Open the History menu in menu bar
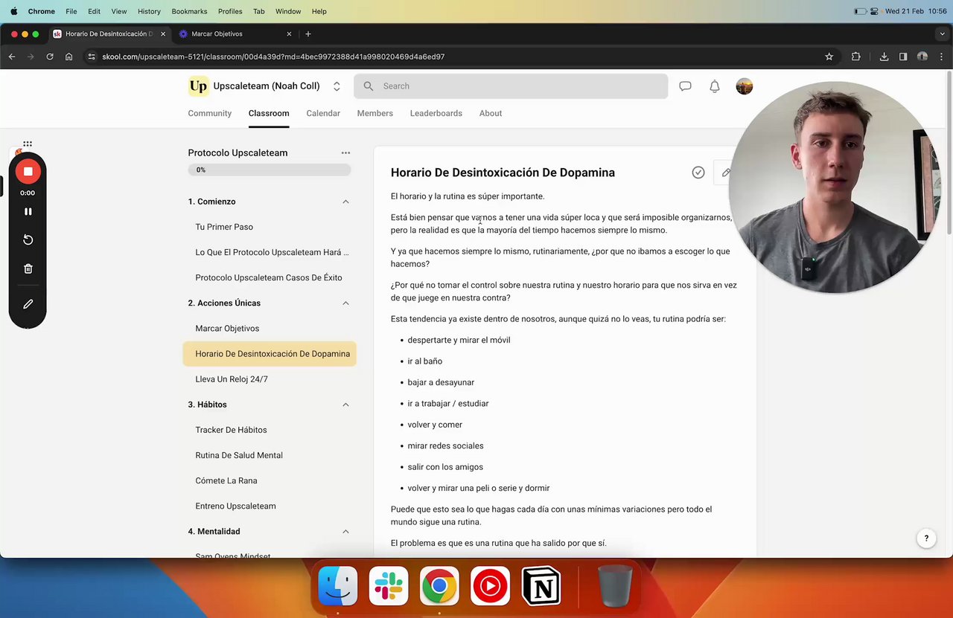 149,11
